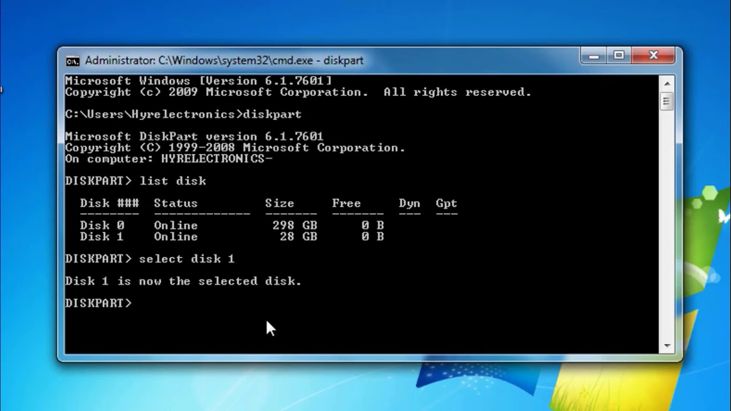Click the 'Microsoft DiskPart version 6.1.7601' line

(194, 136)
